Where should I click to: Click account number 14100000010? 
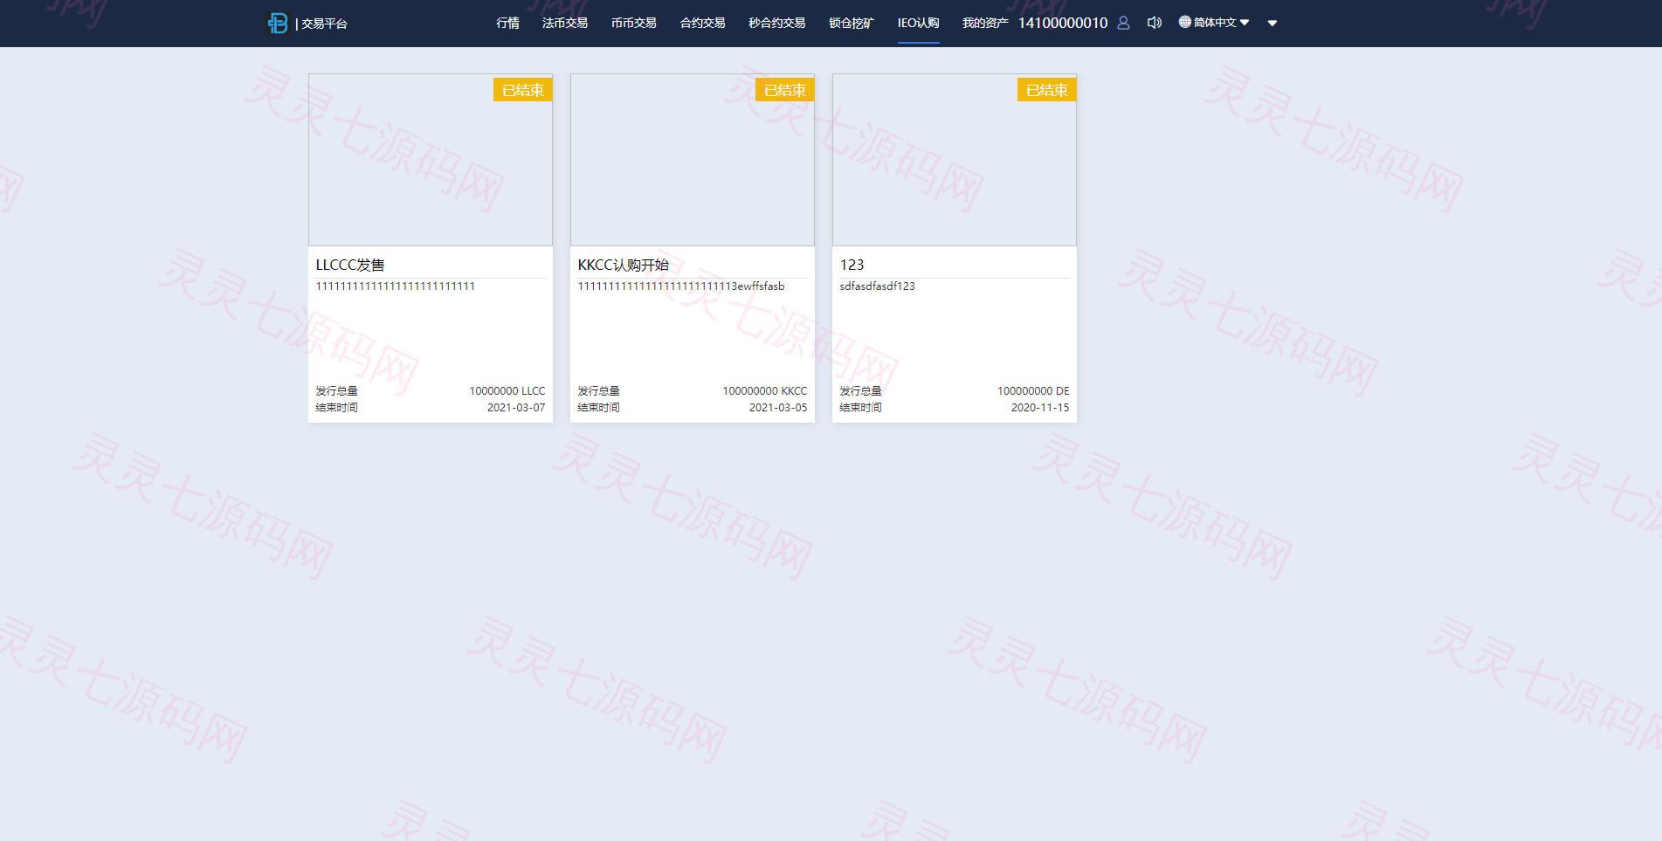click(x=1062, y=23)
